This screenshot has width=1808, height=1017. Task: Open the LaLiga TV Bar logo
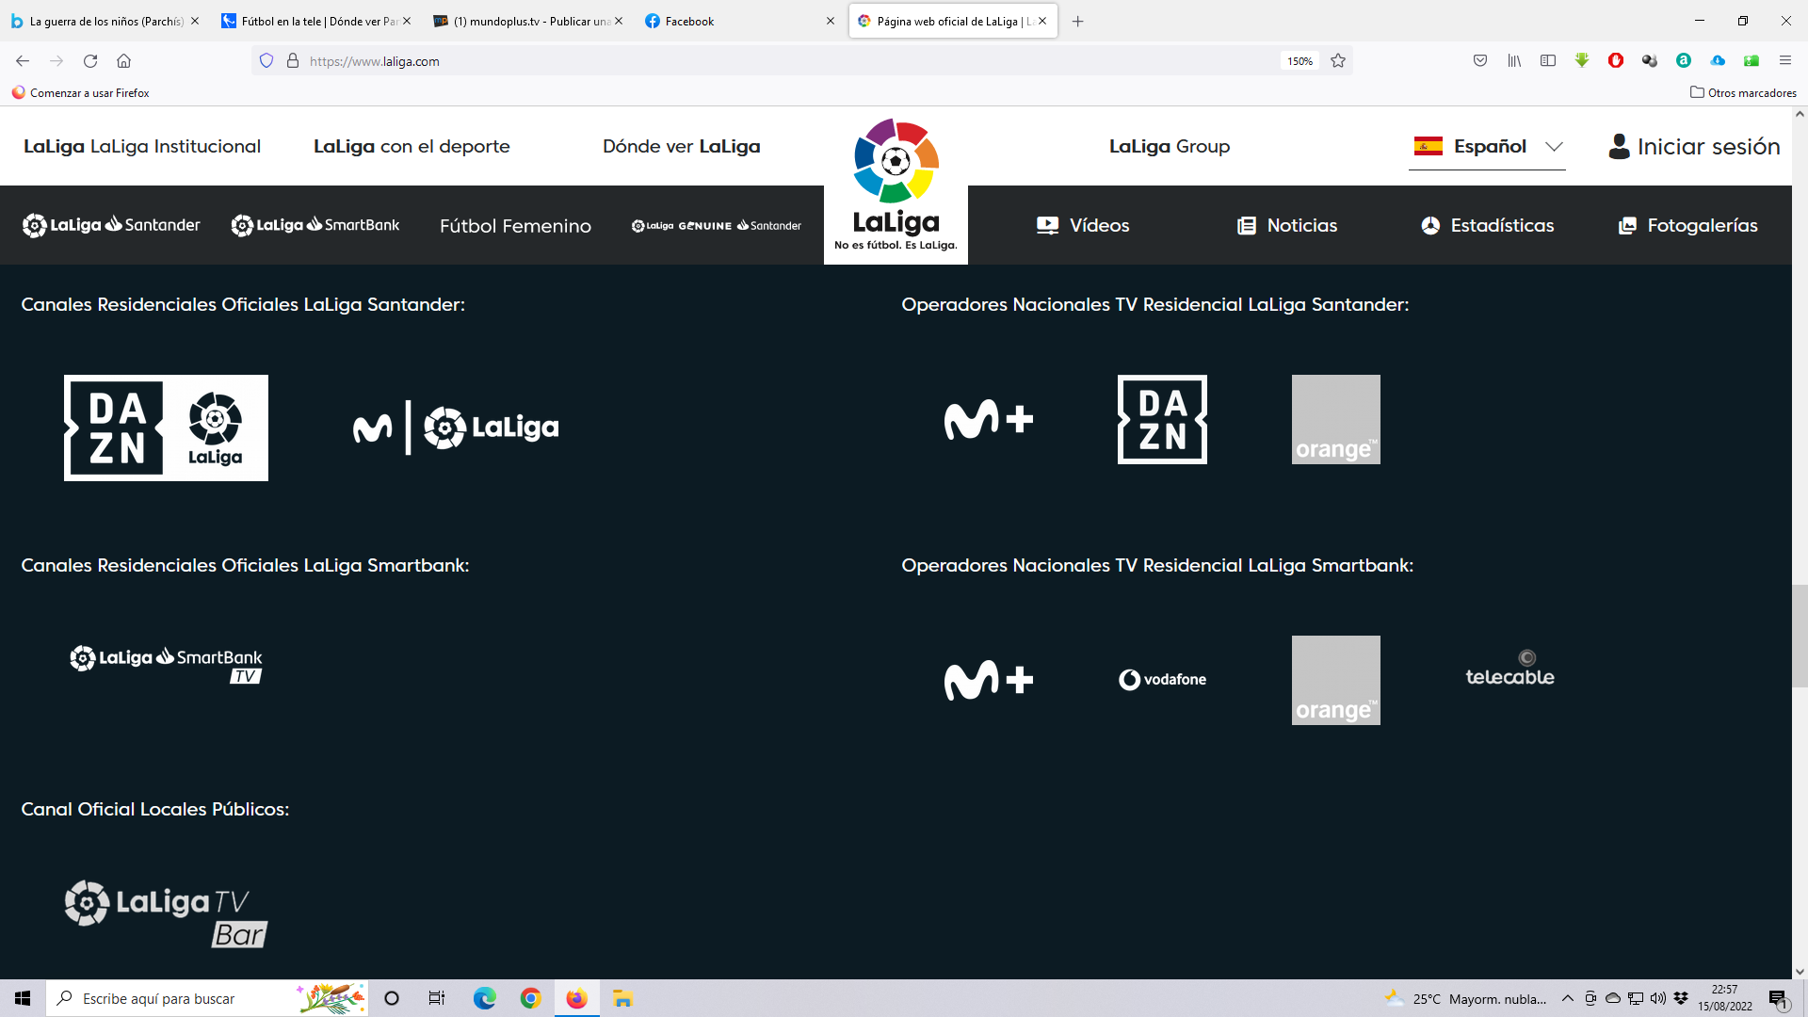166,913
